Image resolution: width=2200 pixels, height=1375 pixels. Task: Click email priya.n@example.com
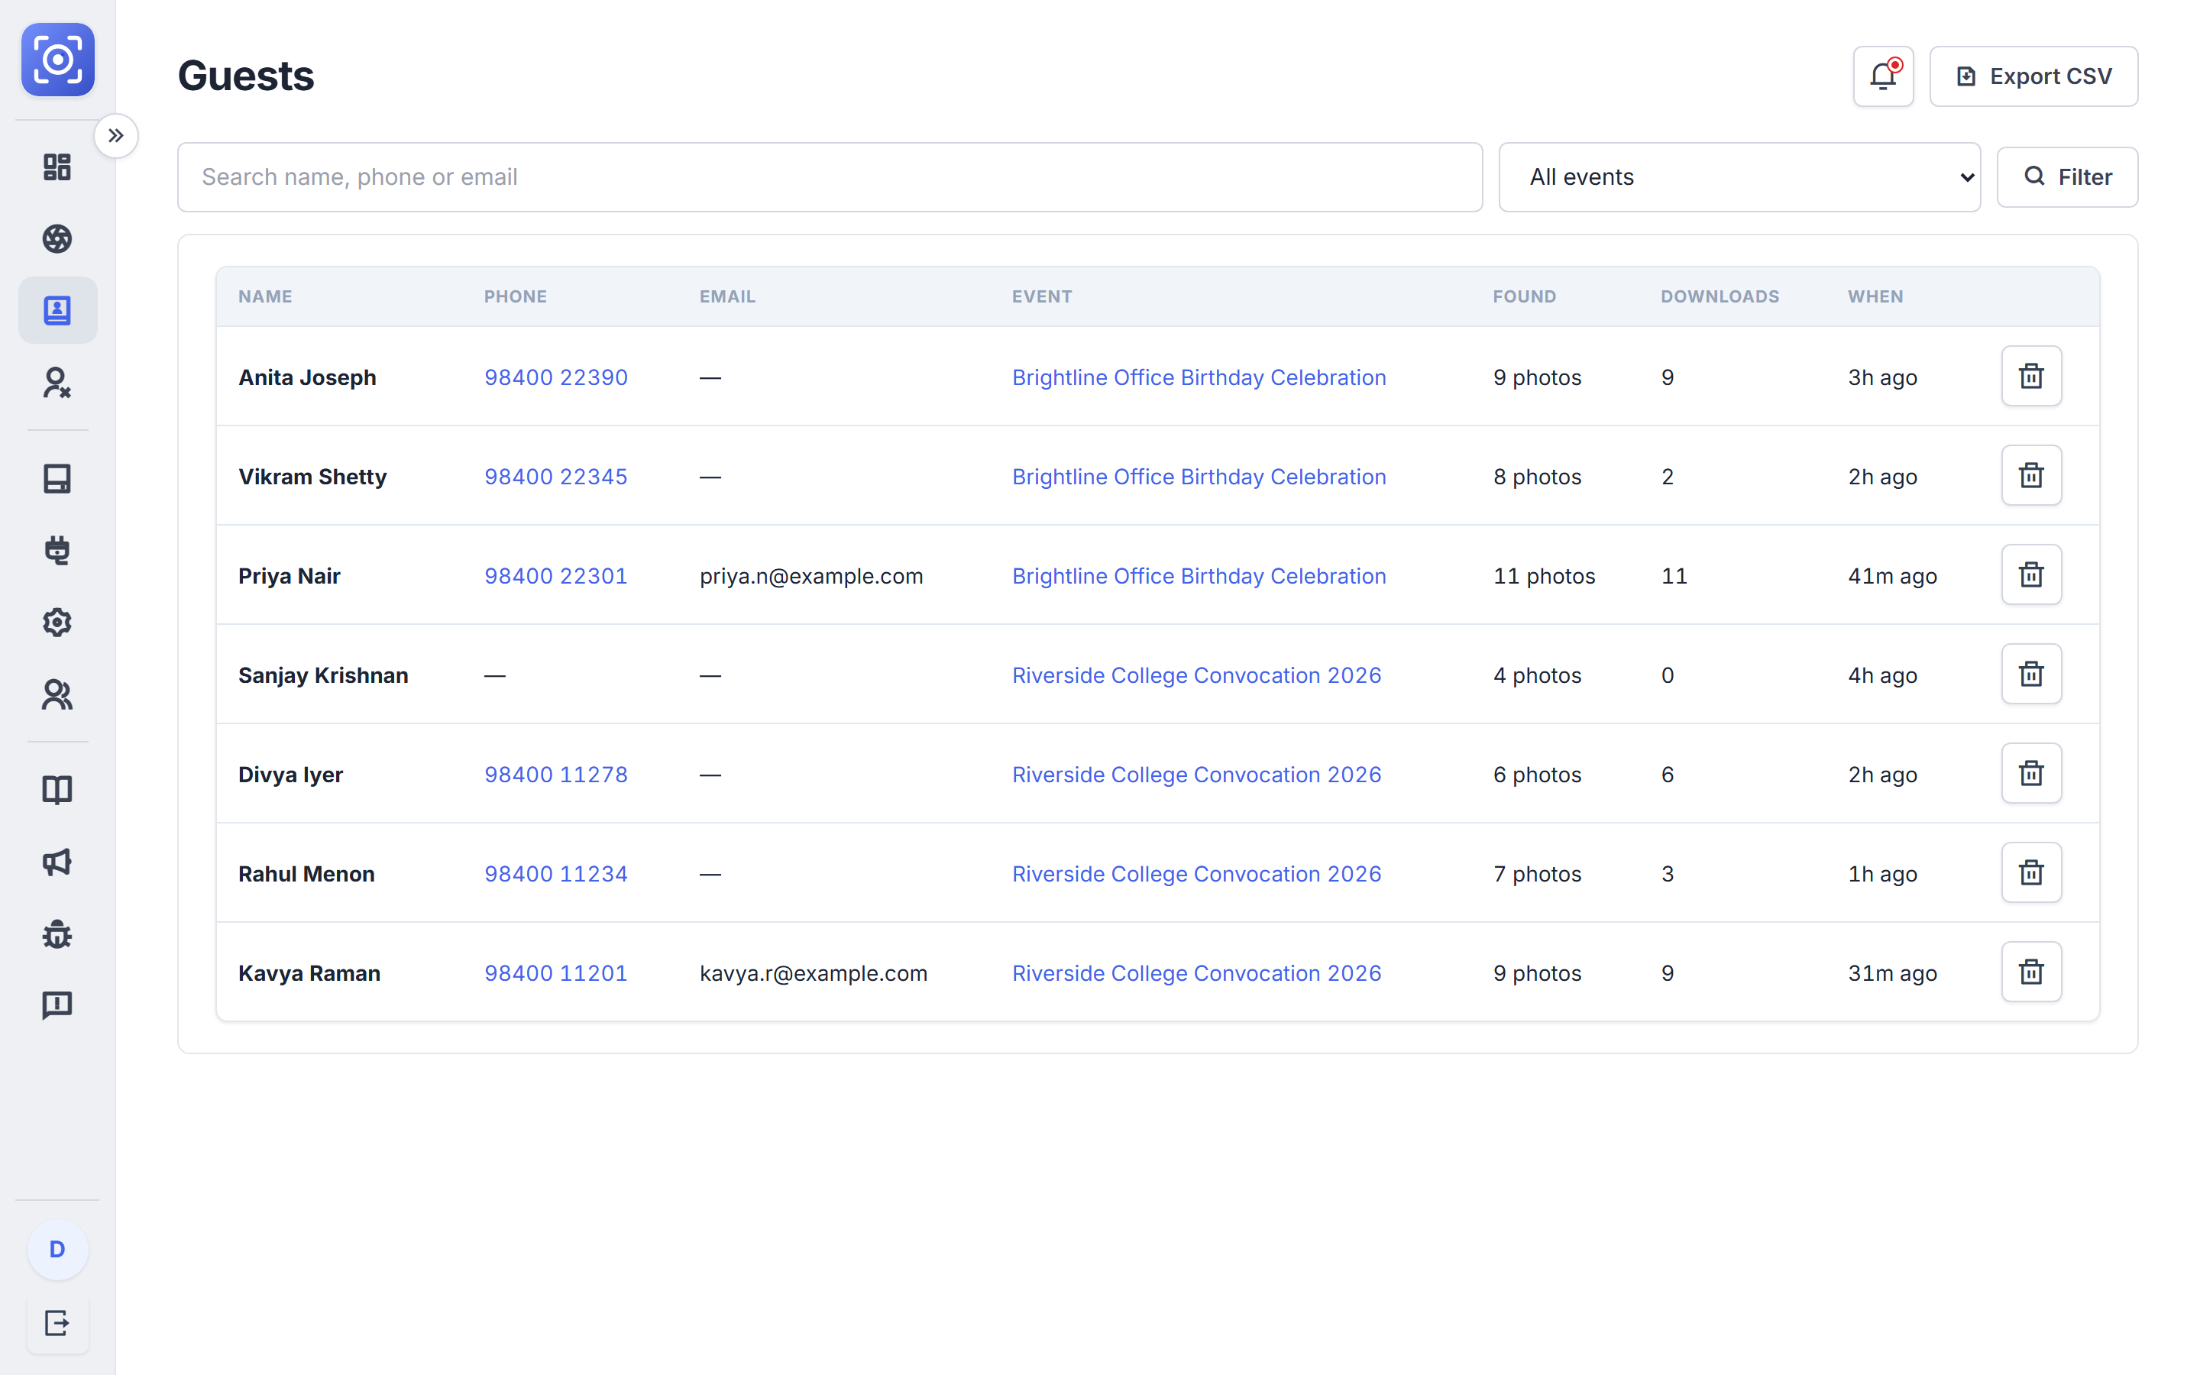click(811, 577)
